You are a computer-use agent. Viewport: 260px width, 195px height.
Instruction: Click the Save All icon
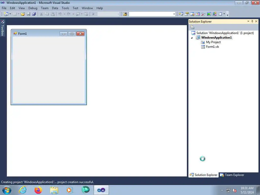click(x=34, y=14)
